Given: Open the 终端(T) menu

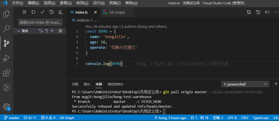Looking at the screenshot, I should coord(115,3).
